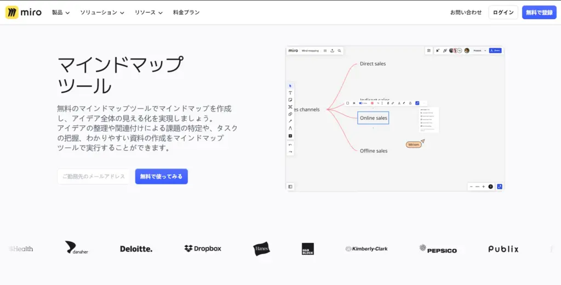561x285 pixels.
Task: Click the Redo arrow in board toolbar
Action: click(x=290, y=152)
